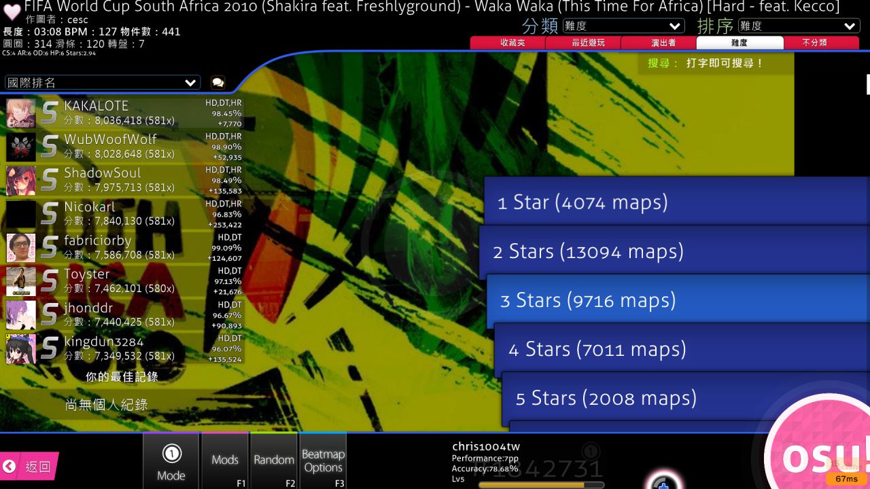The width and height of the screenshot is (870, 489).
Task: Open the 排序 sorting dropdown
Action: click(798, 26)
